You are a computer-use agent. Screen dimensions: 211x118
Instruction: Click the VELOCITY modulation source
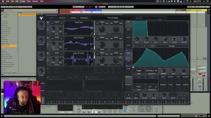[171, 77]
